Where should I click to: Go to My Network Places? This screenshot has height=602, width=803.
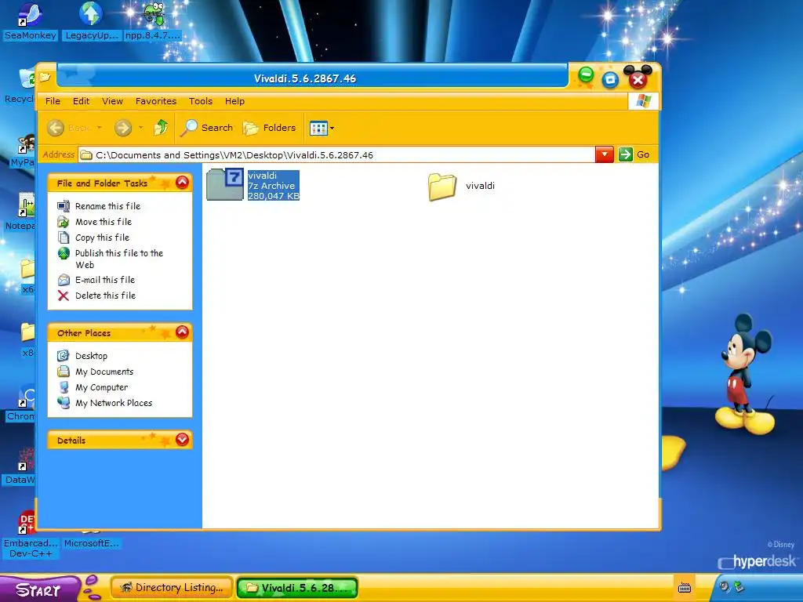[x=114, y=404]
